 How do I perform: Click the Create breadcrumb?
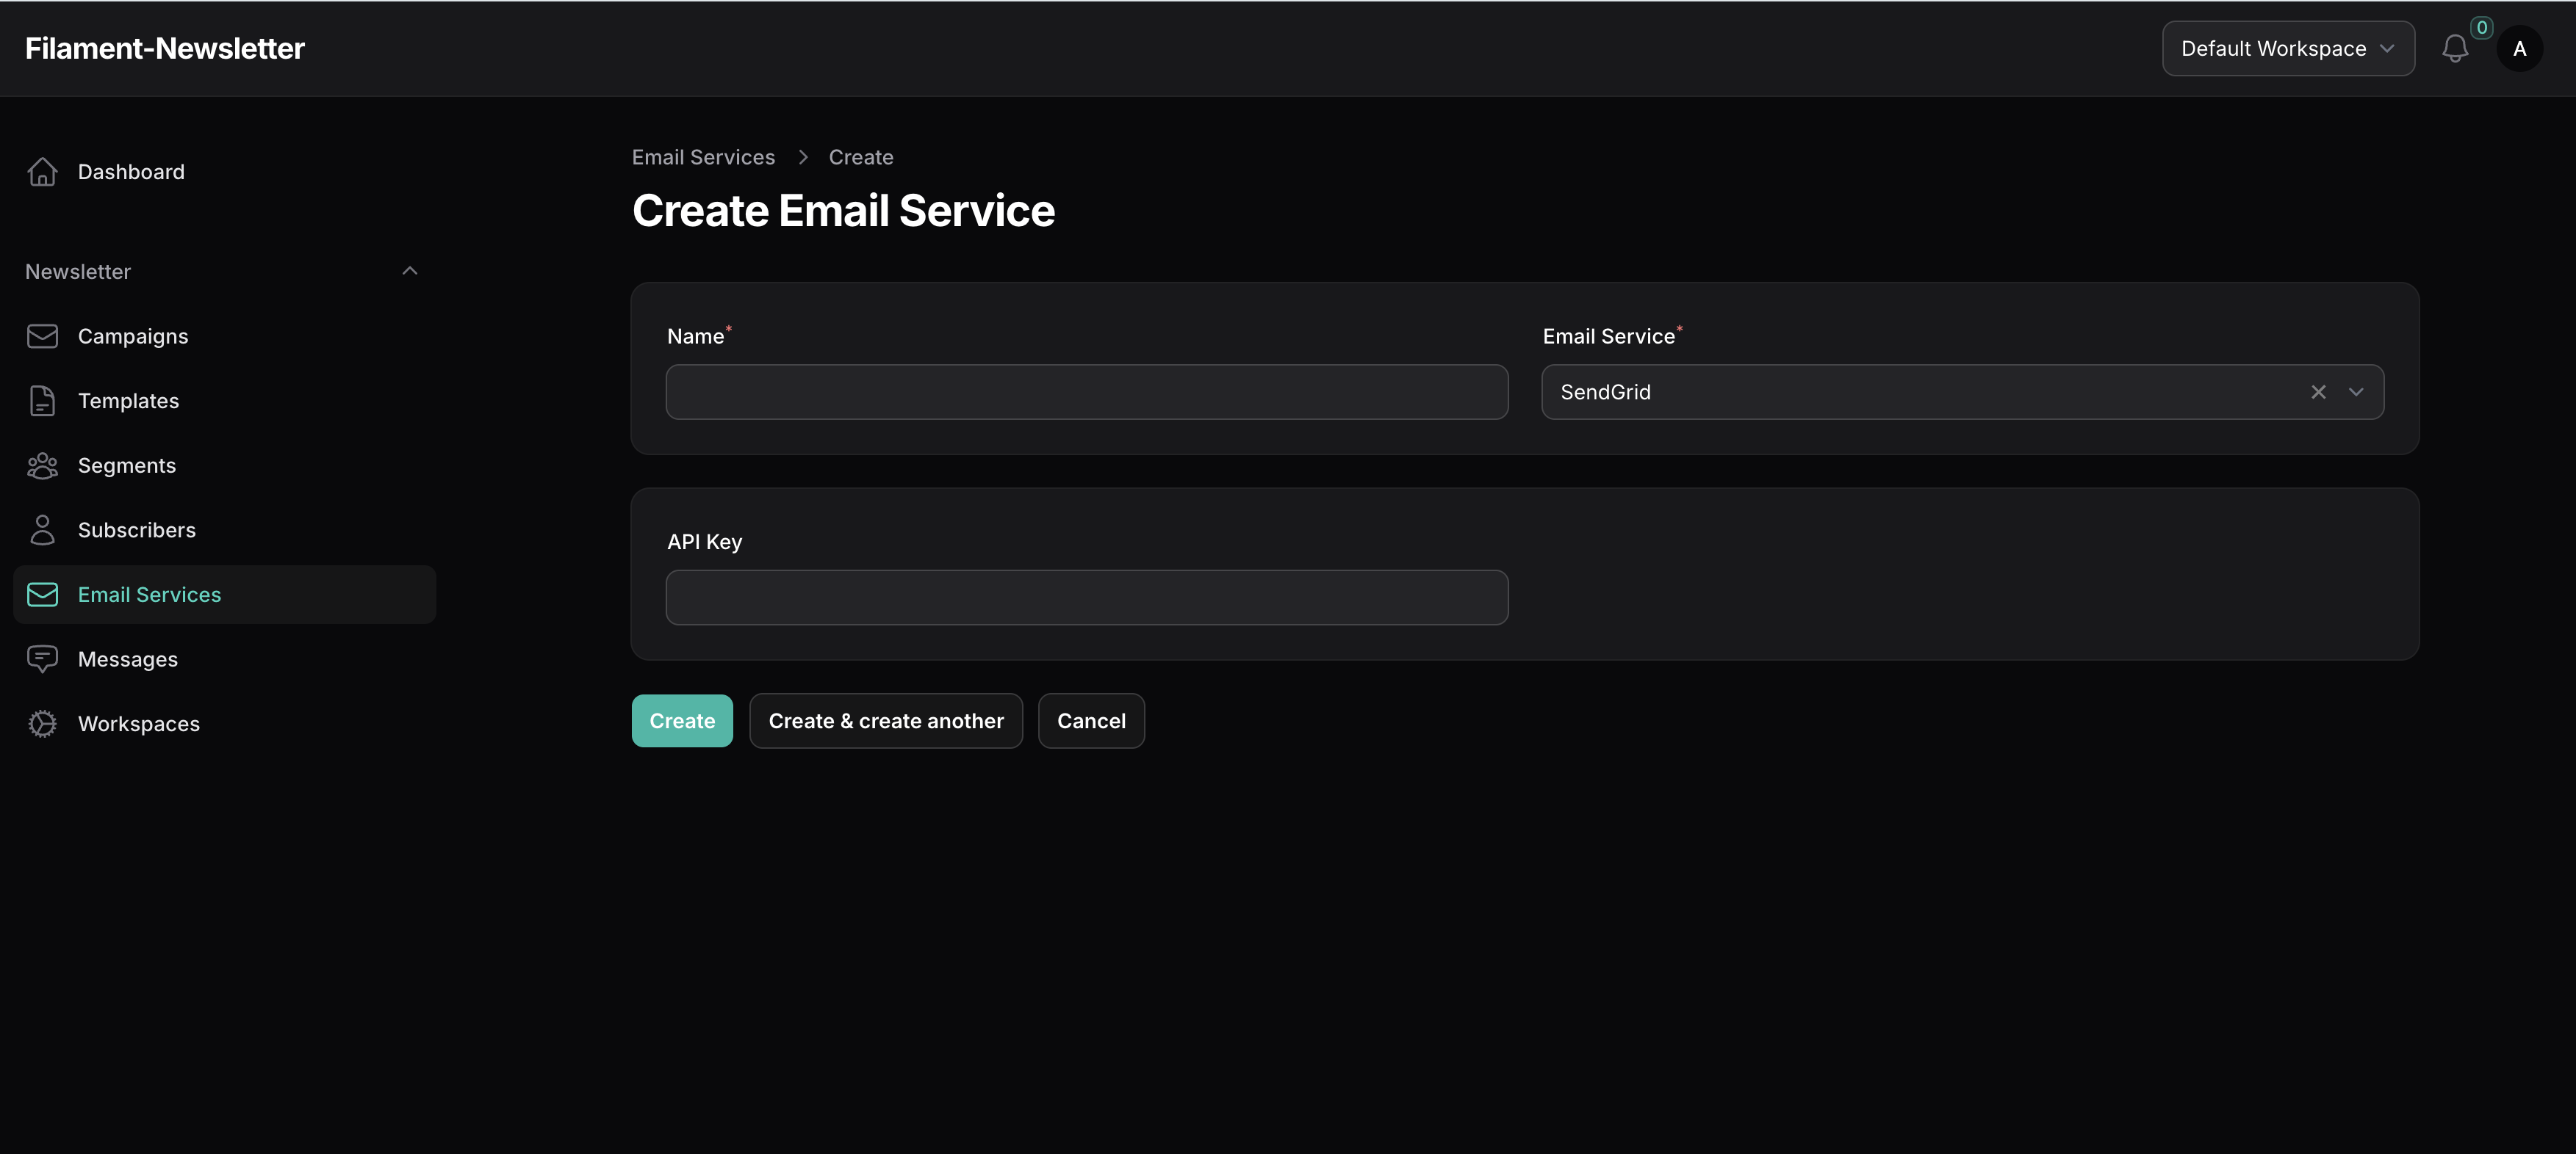(861, 157)
